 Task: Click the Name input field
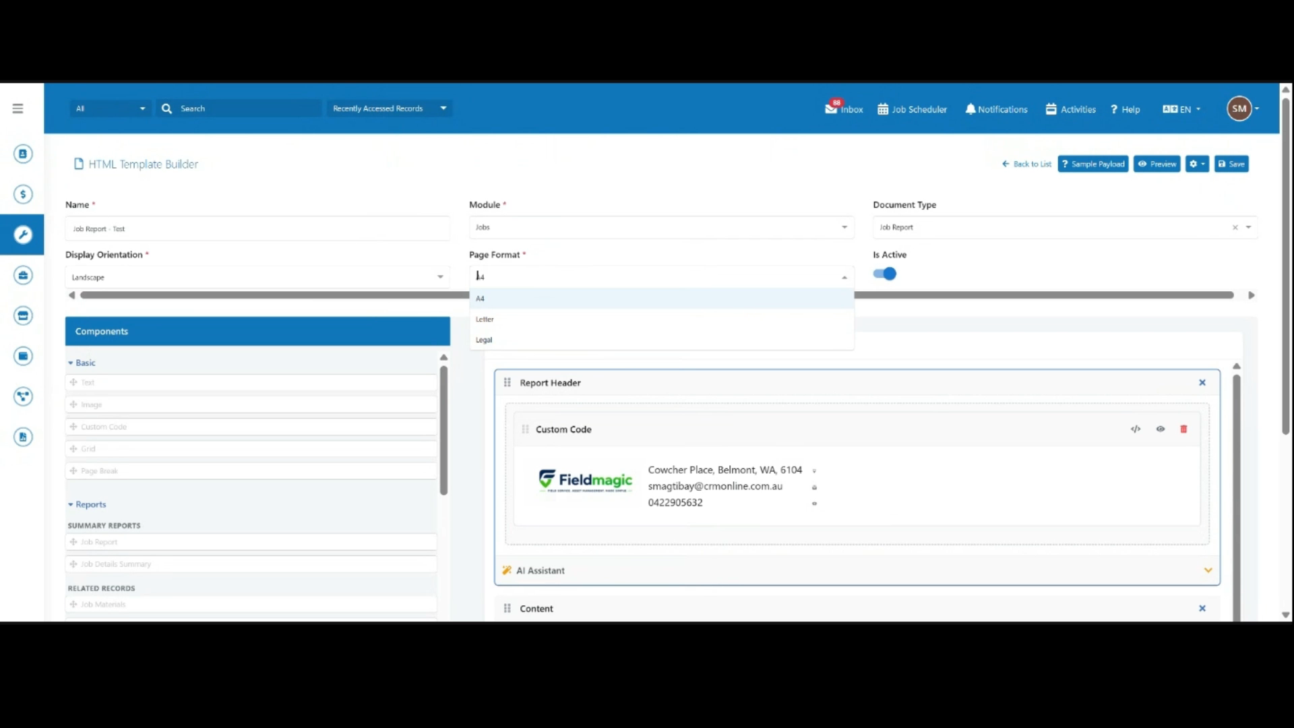257,229
